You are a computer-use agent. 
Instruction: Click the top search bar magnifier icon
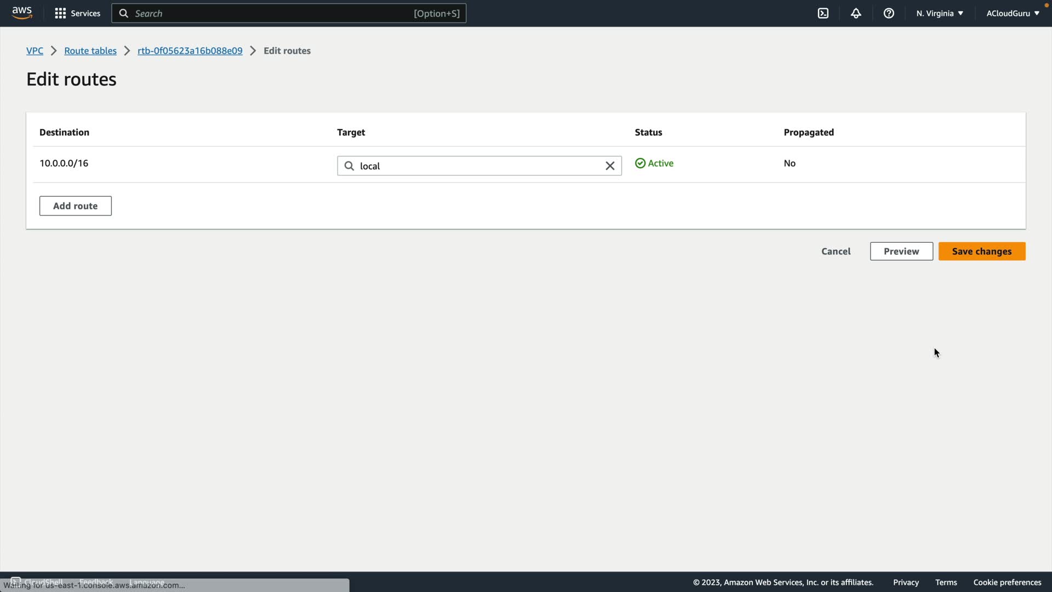pyautogui.click(x=124, y=13)
